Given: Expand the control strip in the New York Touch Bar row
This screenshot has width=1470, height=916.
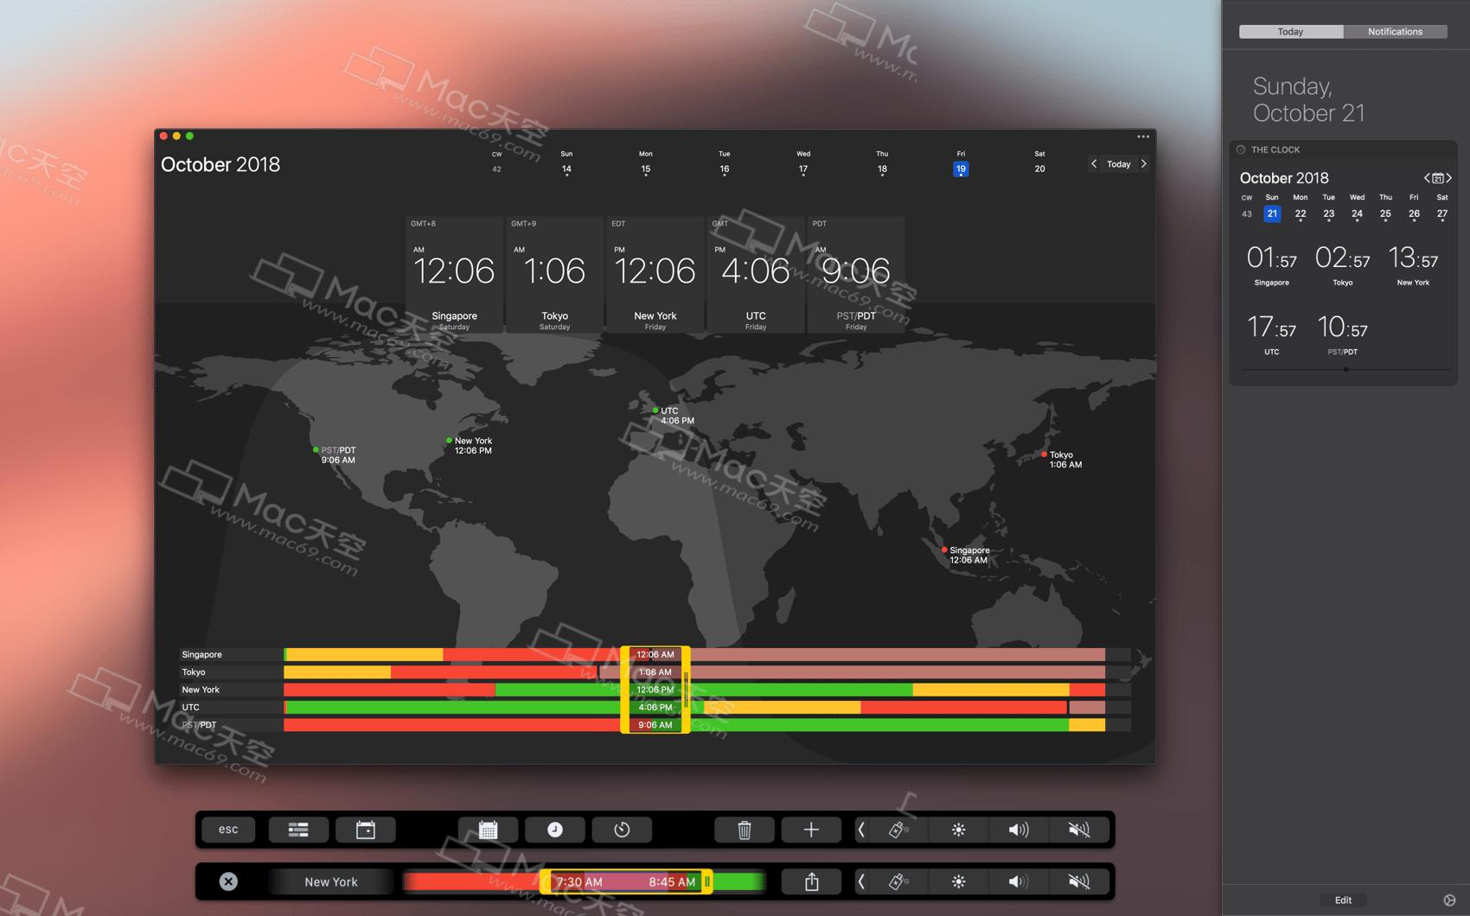Looking at the screenshot, I should point(861,881).
